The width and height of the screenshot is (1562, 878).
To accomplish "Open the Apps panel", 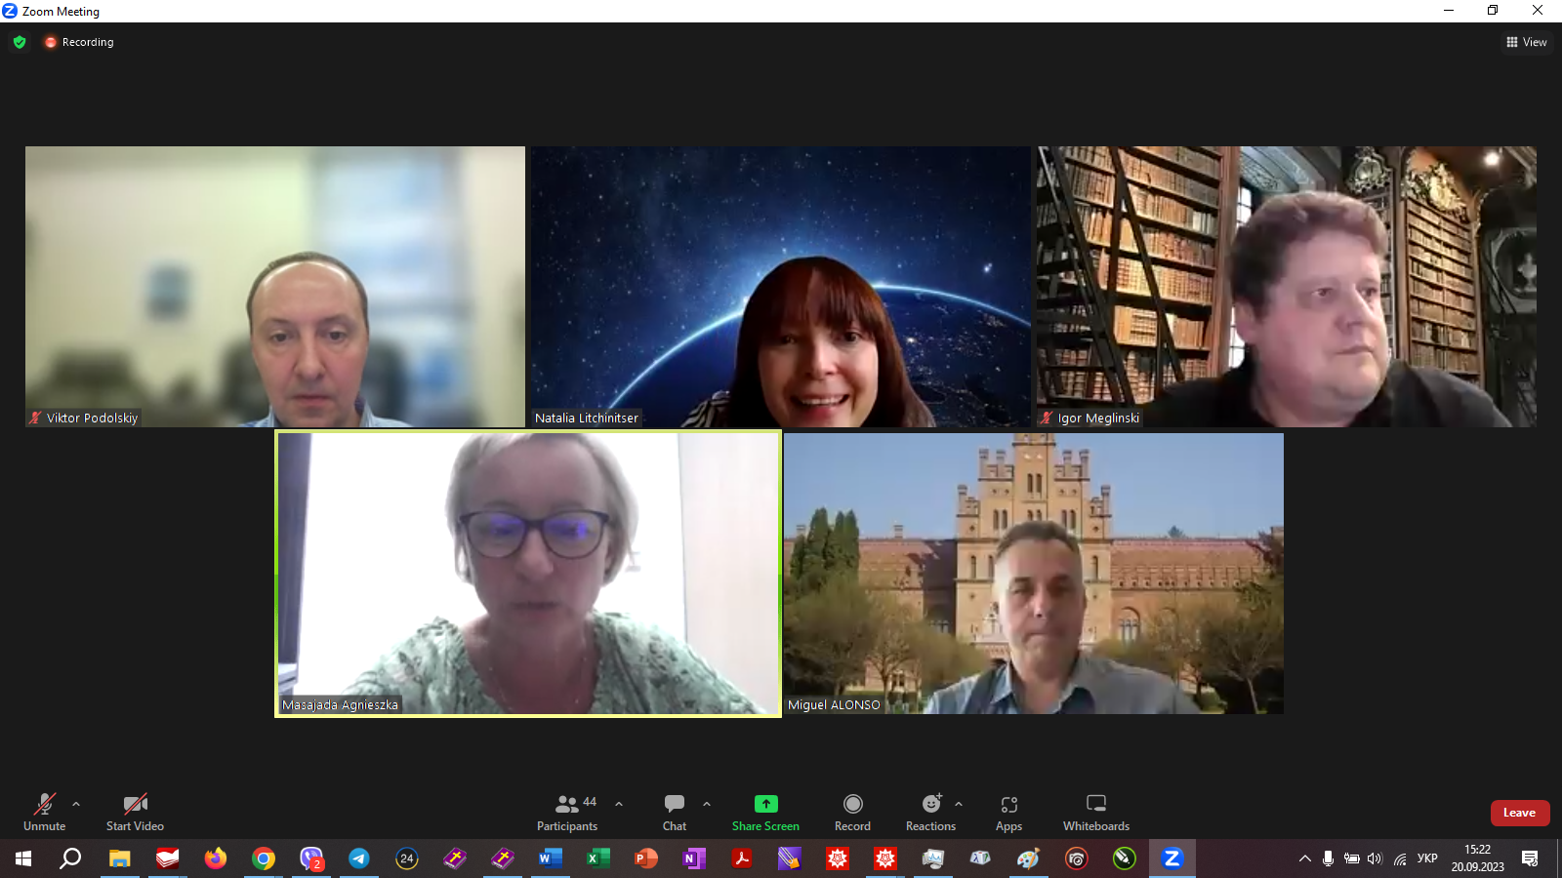I will [x=1009, y=812].
